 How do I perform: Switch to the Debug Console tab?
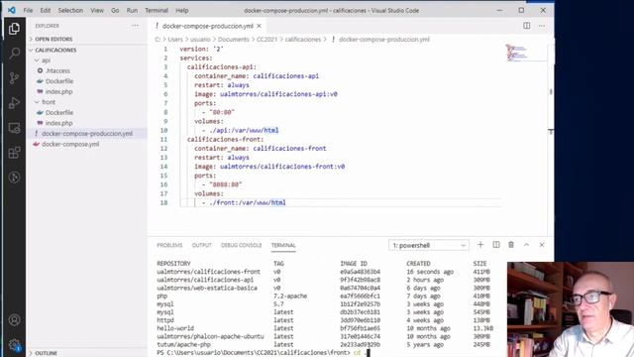(x=242, y=245)
